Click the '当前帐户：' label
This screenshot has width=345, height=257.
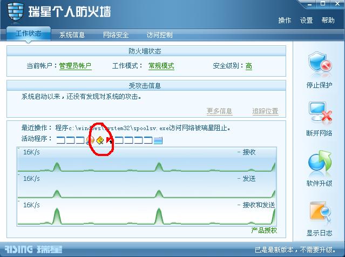click(x=42, y=66)
